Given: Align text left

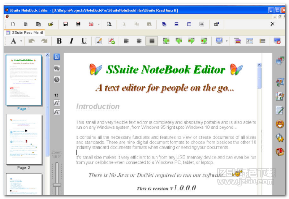Looking at the screenshot, I should pos(126,41).
